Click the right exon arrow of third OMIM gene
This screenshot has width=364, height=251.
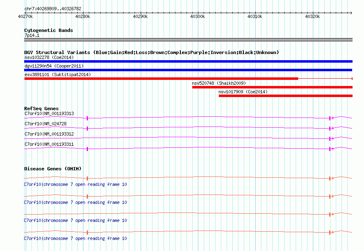point(331,215)
